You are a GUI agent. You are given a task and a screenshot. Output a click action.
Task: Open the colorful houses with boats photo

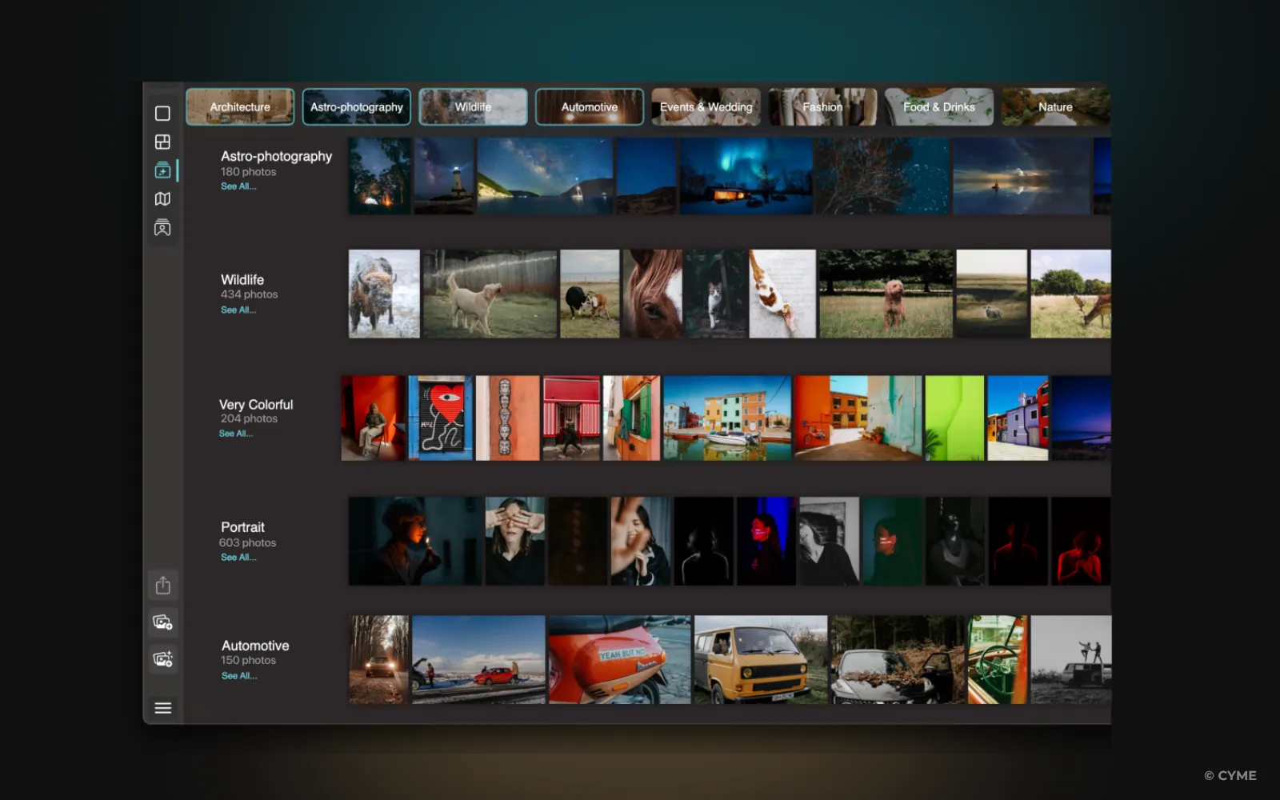(x=726, y=418)
